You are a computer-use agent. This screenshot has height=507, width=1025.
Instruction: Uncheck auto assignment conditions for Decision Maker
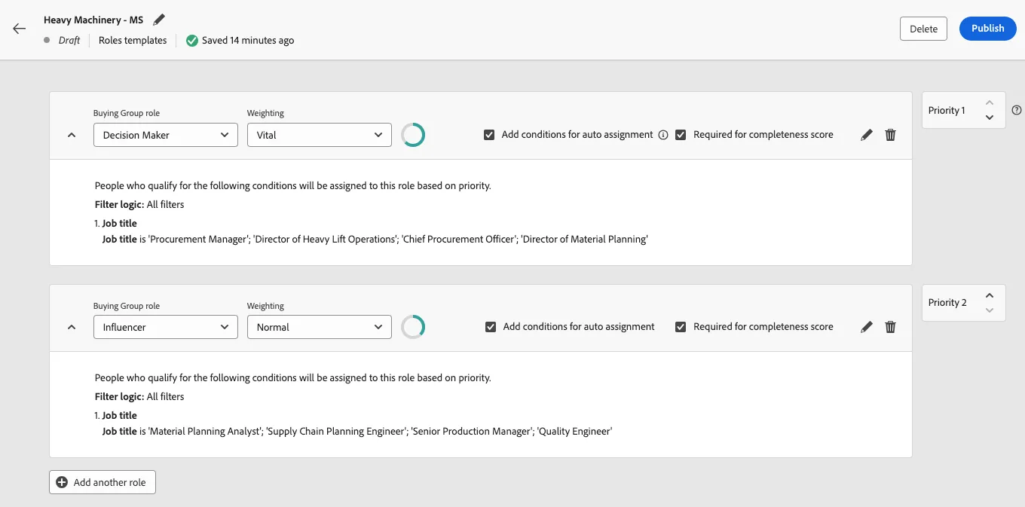489,135
